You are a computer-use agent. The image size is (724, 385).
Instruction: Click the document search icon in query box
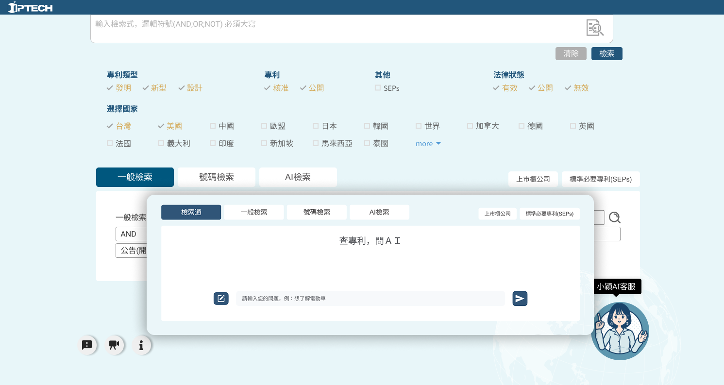[594, 28]
